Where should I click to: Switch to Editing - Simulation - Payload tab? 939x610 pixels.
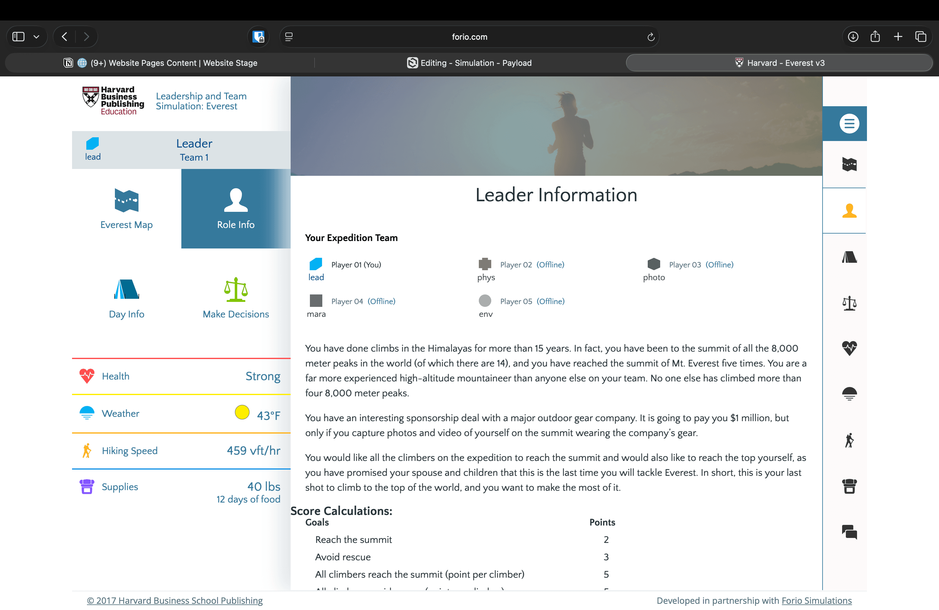(x=469, y=63)
